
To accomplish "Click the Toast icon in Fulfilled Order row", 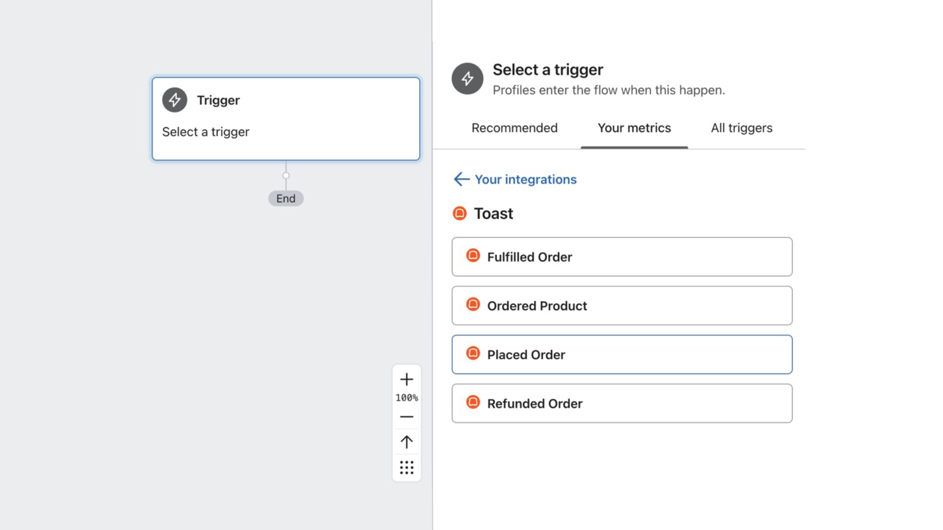I will pyautogui.click(x=473, y=256).
